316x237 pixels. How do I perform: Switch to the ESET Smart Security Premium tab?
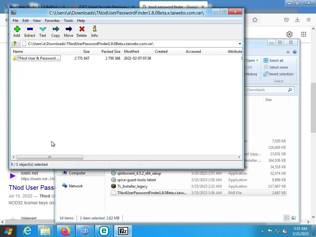103,7
